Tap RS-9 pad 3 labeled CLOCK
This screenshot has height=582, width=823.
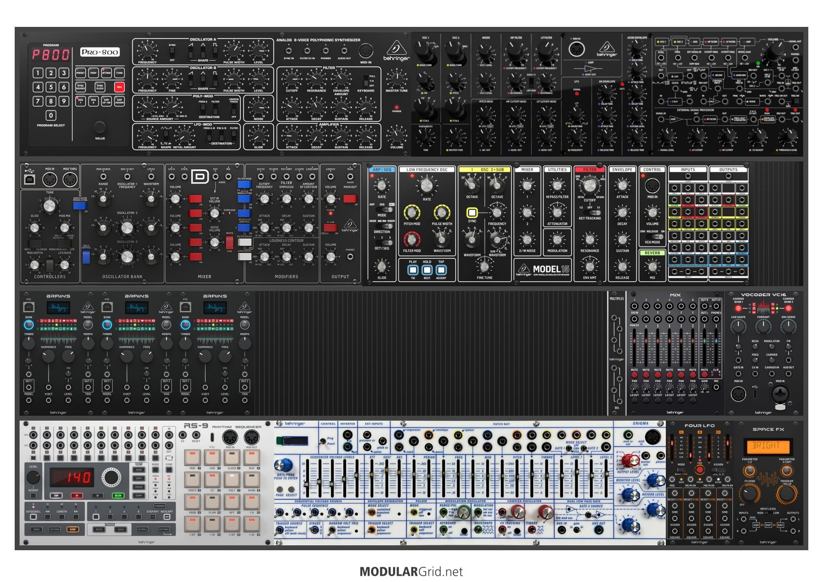(x=232, y=458)
